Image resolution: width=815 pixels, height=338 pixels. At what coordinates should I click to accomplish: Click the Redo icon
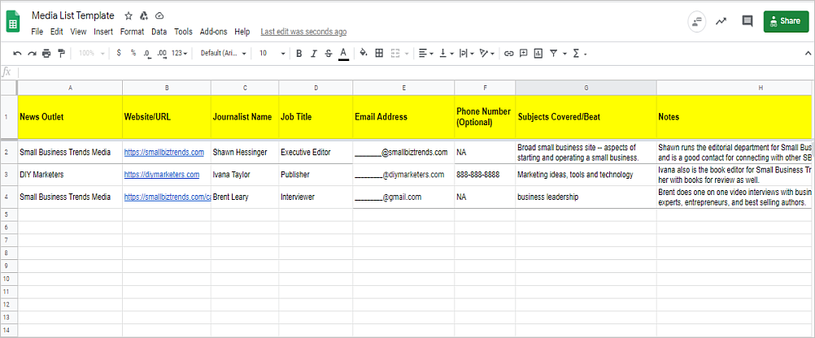[33, 53]
